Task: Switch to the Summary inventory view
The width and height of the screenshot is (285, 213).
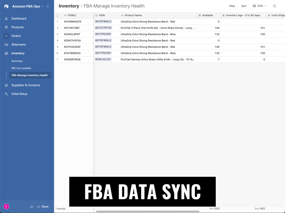Action: pos(17,61)
